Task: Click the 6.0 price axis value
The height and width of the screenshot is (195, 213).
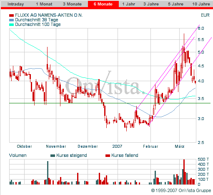Action: [201, 28]
